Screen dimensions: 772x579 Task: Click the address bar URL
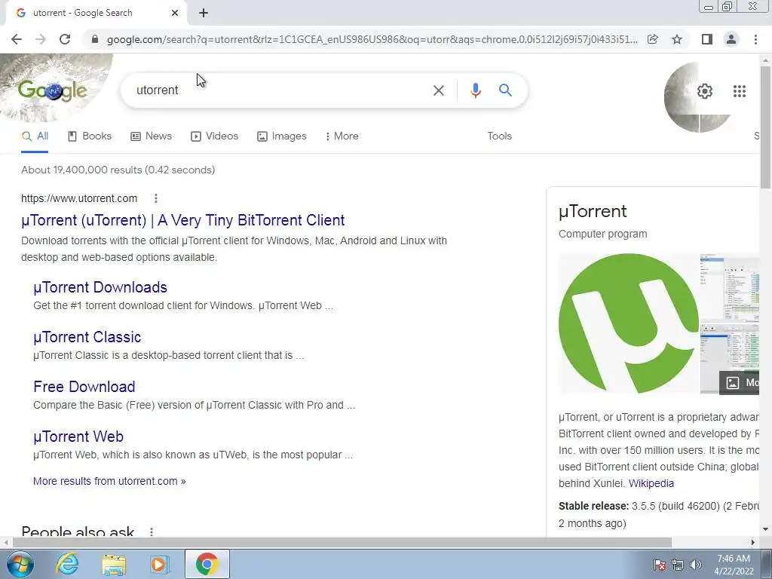point(372,39)
